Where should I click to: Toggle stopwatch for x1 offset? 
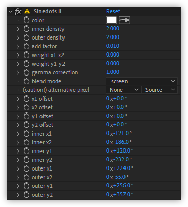[x=26, y=99]
